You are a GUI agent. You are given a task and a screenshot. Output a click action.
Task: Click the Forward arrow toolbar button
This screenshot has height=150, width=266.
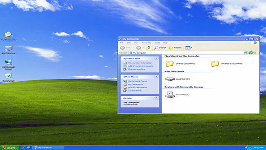click(138, 48)
